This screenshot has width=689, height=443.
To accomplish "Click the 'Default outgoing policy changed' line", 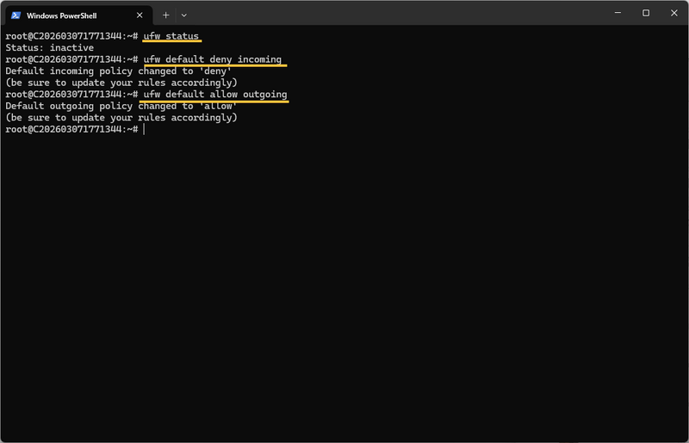I will click(x=121, y=106).
